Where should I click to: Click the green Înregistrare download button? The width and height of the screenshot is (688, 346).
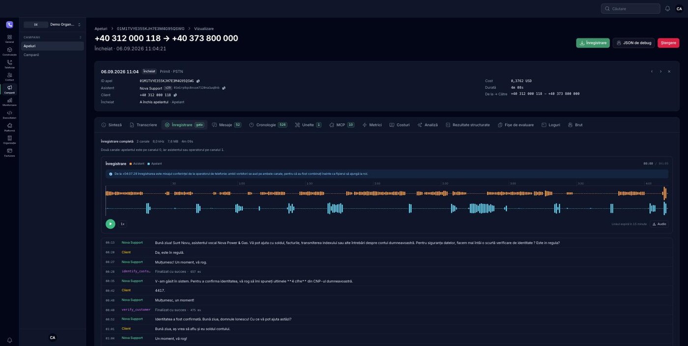point(593,43)
